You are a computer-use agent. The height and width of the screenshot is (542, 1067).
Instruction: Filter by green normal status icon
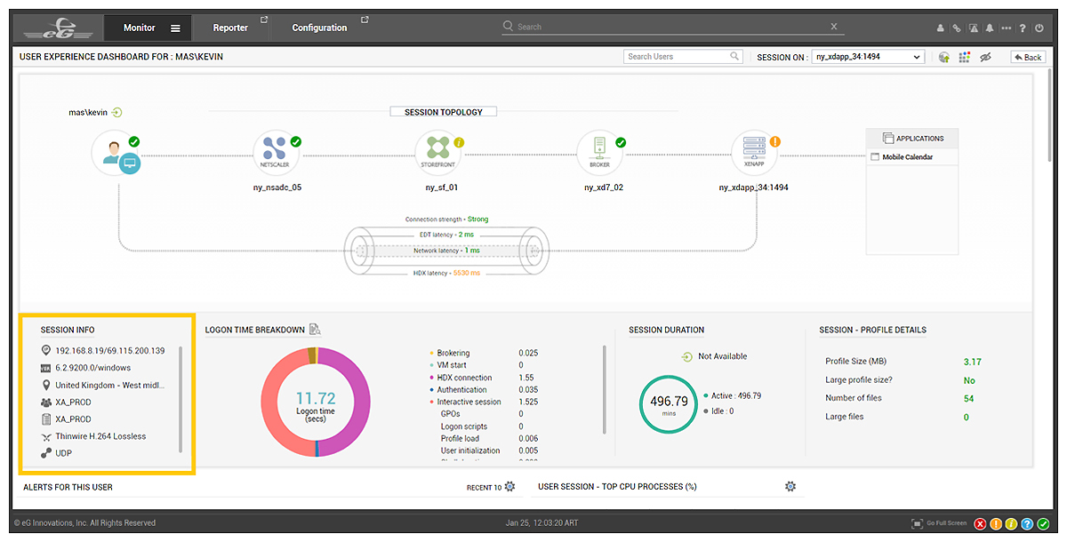coord(1042,523)
